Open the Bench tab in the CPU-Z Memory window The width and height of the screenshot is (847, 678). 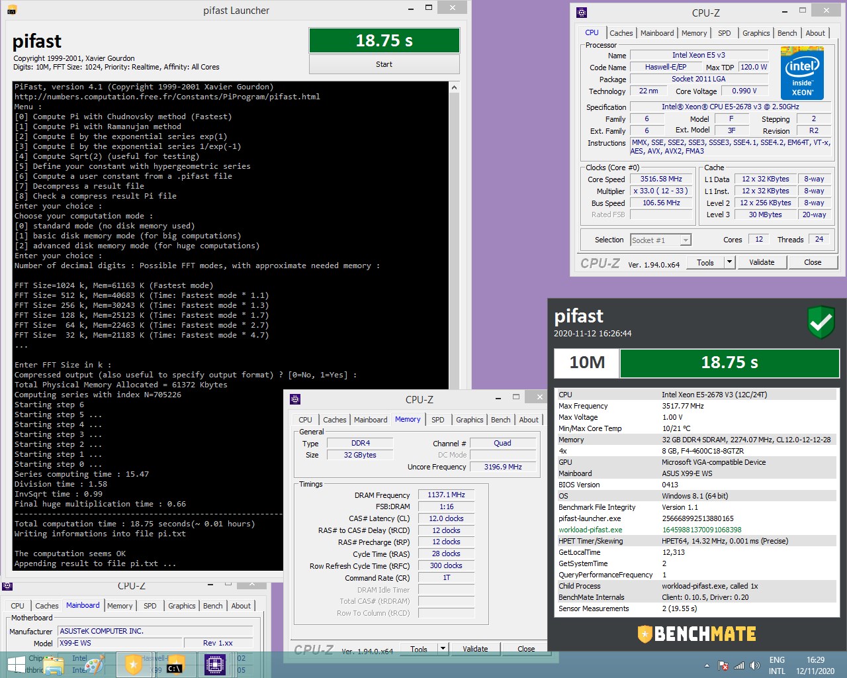pos(500,420)
